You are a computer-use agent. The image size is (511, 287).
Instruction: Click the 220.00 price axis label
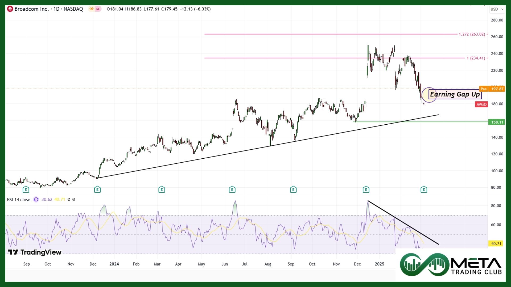point(497,70)
